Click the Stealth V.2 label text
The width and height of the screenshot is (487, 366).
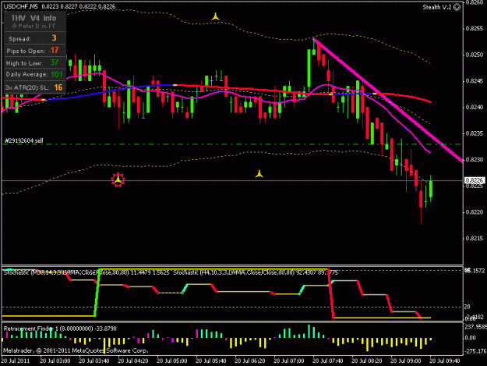click(437, 7)
